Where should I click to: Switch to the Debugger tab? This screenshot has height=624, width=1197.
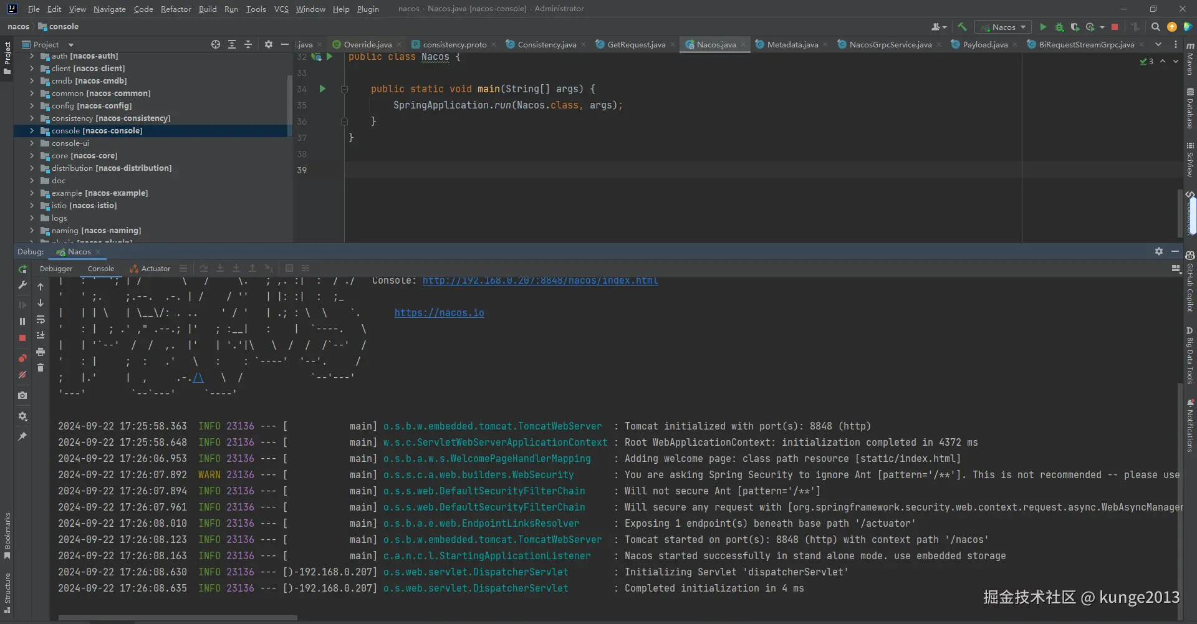[x=56, y=269]
